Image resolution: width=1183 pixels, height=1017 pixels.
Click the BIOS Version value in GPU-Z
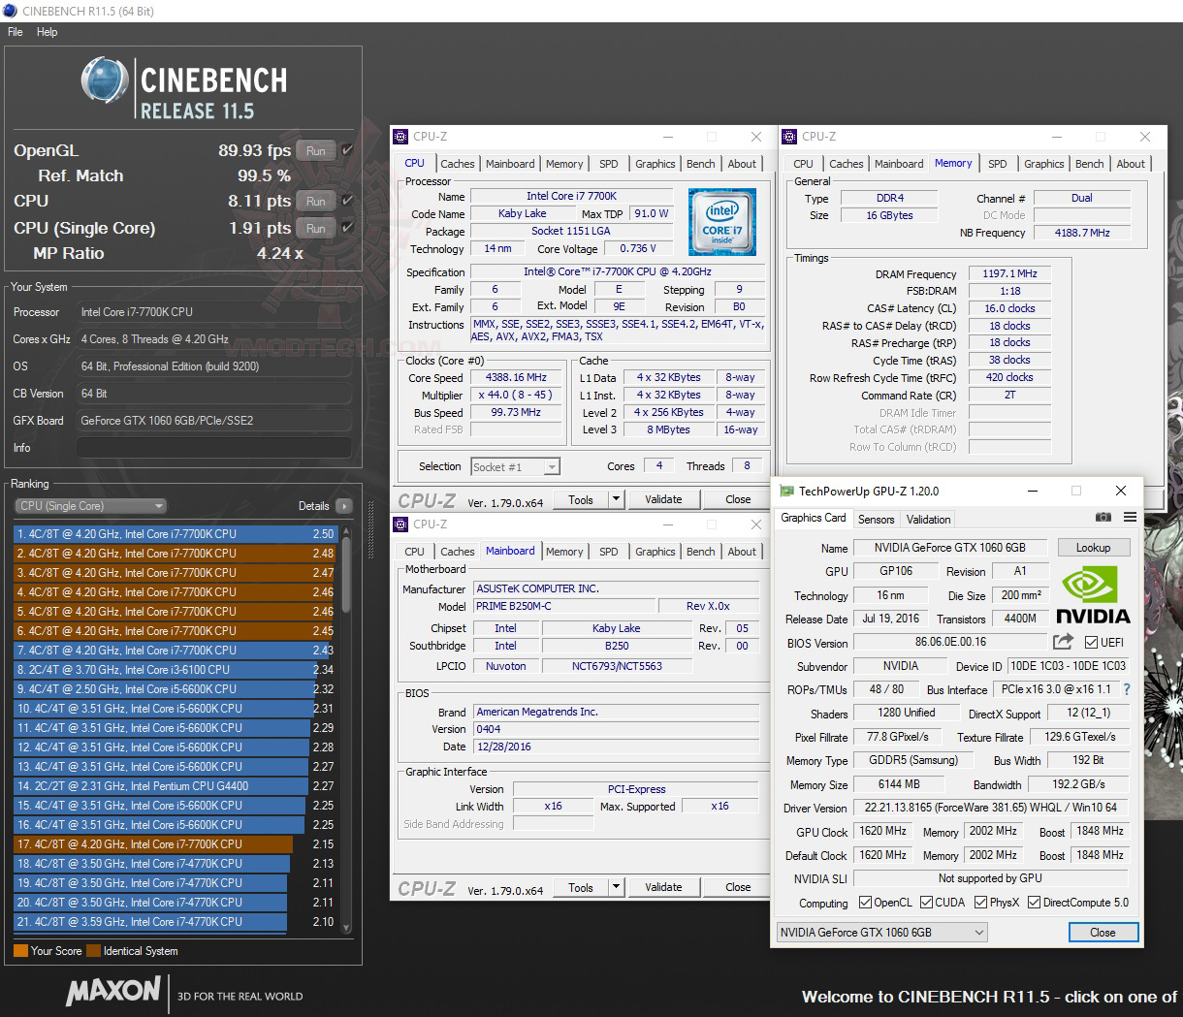[950, 642]
